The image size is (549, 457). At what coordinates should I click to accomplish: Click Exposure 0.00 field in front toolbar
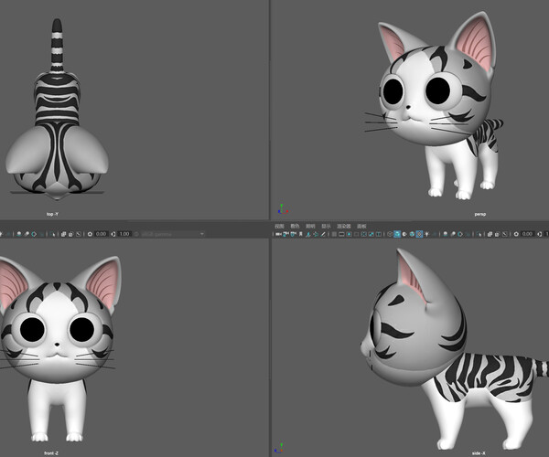tap(102, 234)
